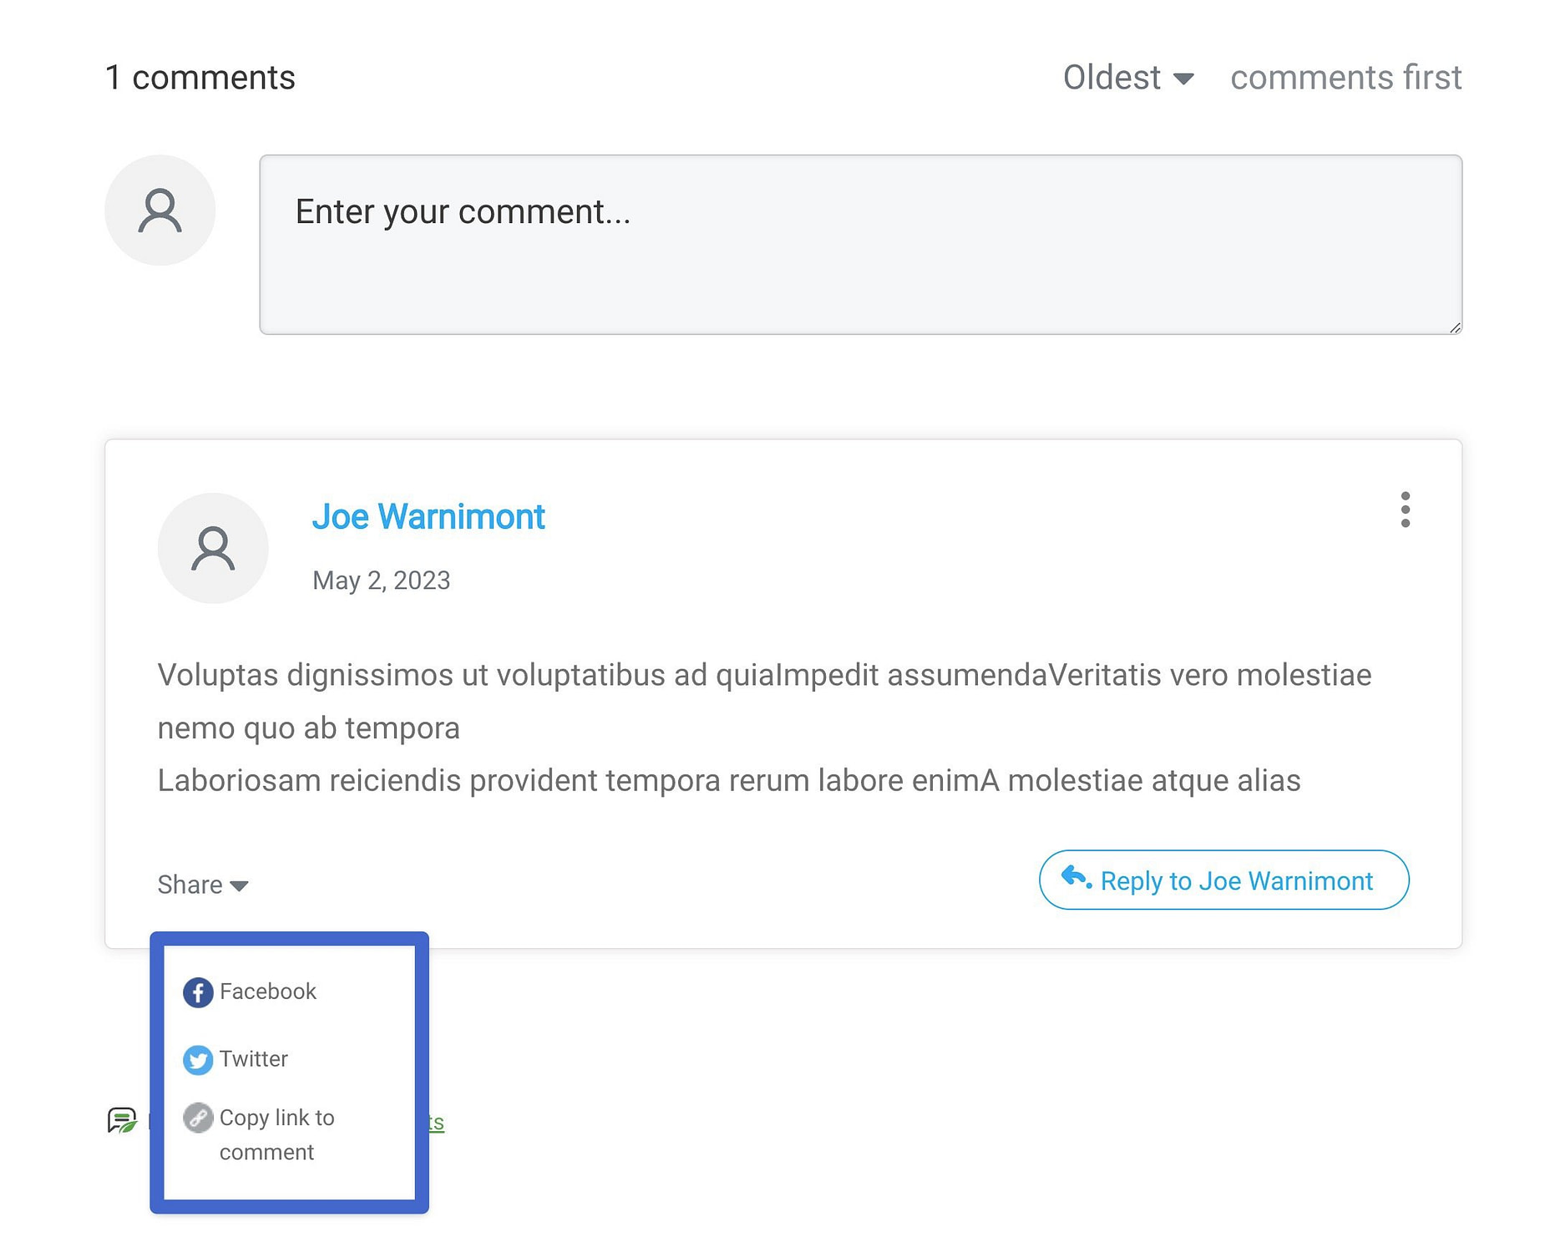Click the caret arrow beside Oldest

point(1183,79)
